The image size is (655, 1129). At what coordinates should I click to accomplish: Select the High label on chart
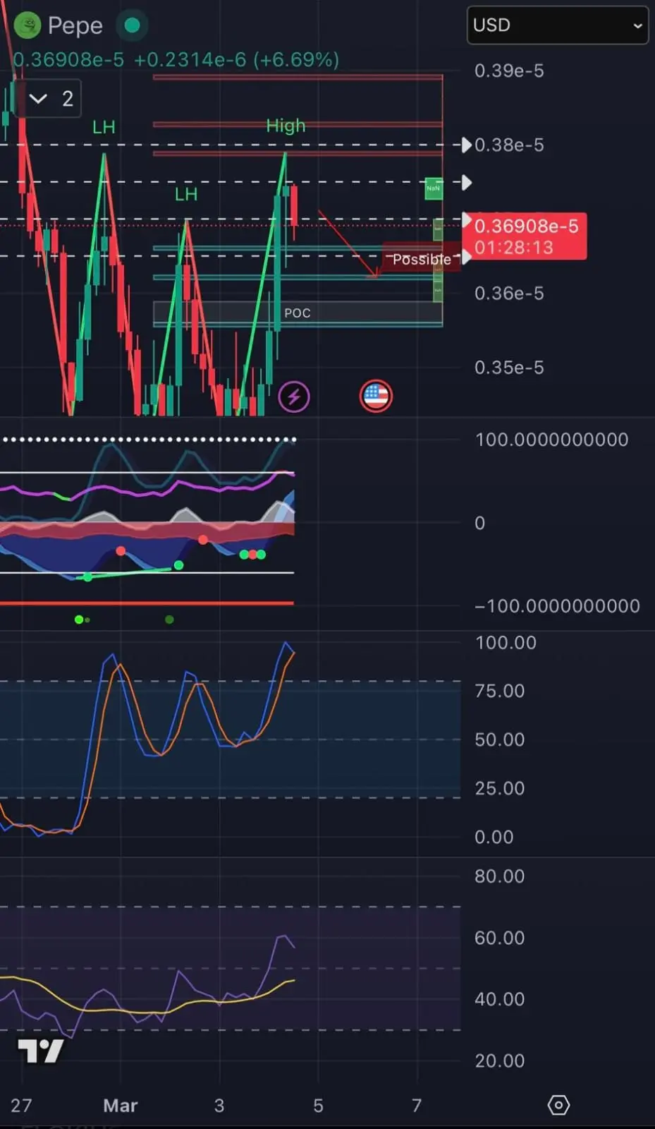click(286, 126)
